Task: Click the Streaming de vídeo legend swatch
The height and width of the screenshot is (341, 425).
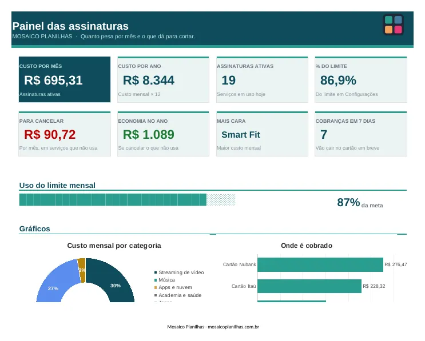Action: click(156, 272)
